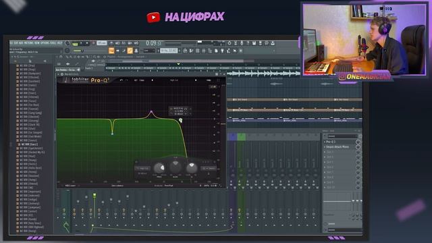Open the band shape dropdown High Cut

coord(142,168)
